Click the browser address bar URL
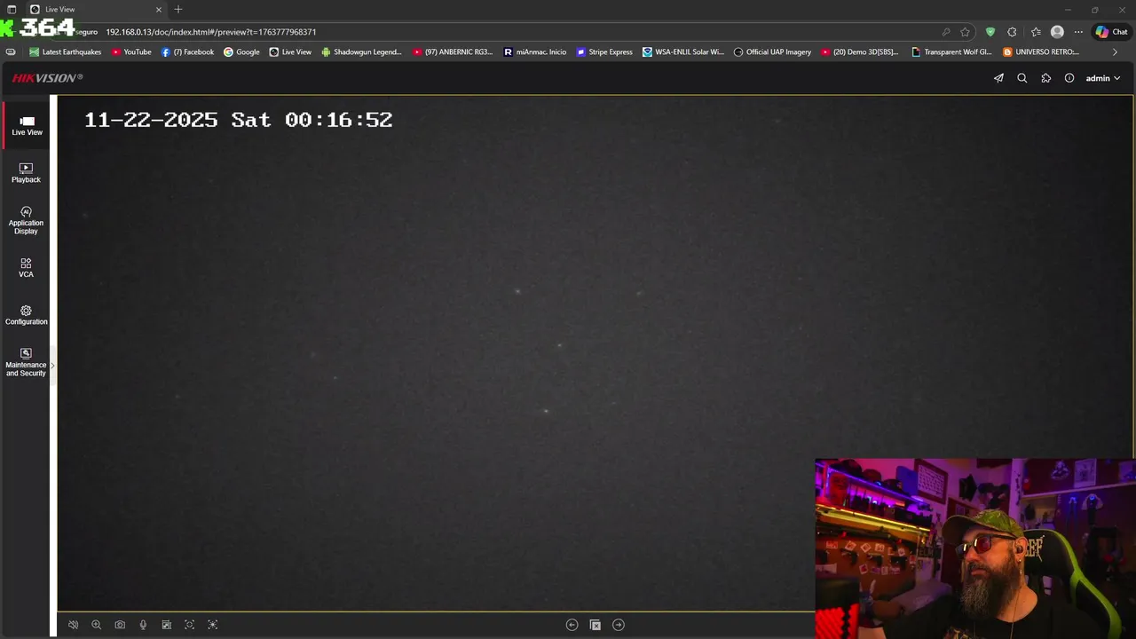Image resolution: width=1136 pixels, height=639 pixels. click(211, 32)
